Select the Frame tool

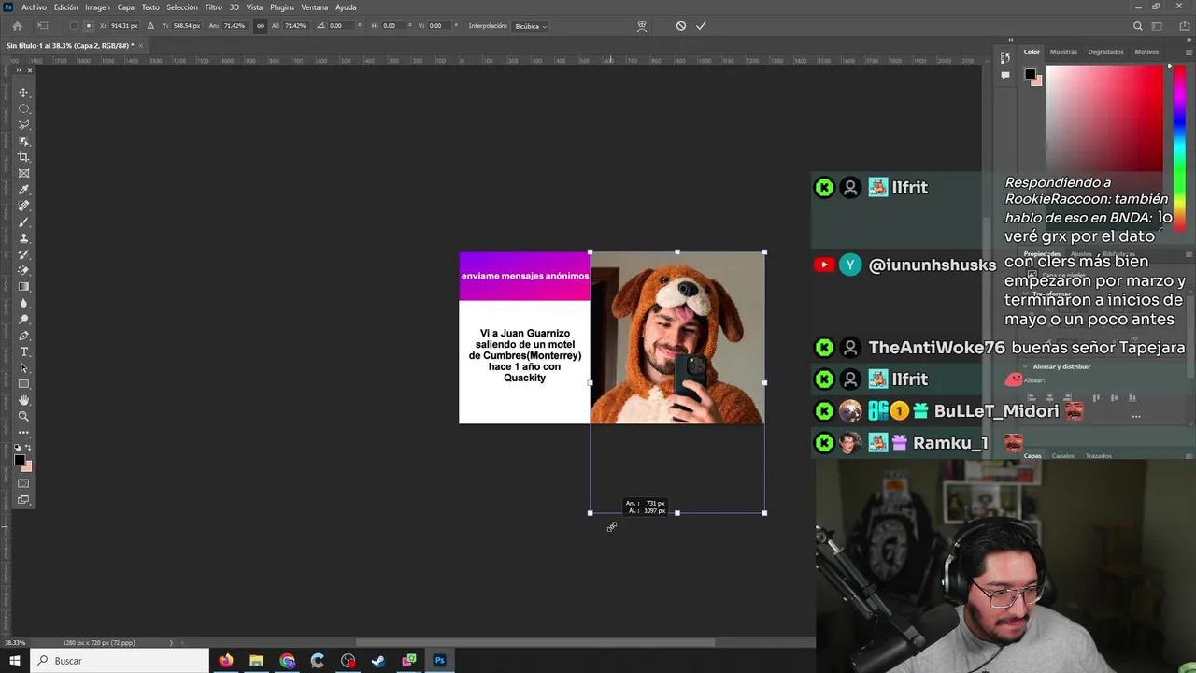point(24,173)
